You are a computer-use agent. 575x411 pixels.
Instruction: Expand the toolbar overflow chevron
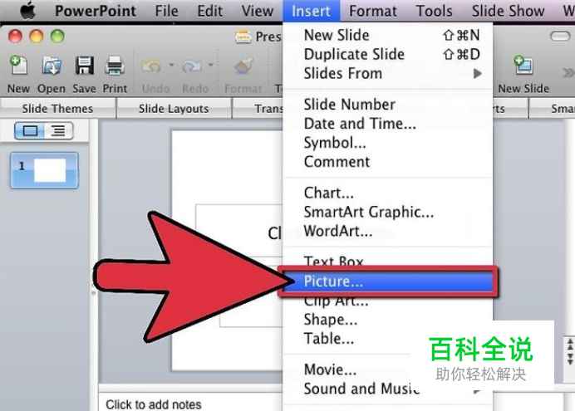click(x=568, y=72)
